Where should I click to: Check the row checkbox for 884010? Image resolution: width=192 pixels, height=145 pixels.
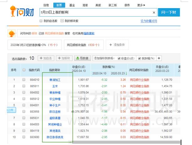(x=24, y=80)
